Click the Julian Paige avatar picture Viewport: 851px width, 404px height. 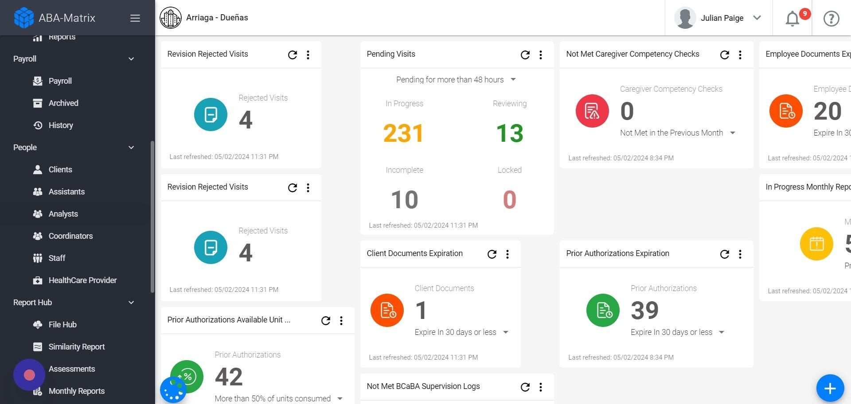(x=685, y=18)
